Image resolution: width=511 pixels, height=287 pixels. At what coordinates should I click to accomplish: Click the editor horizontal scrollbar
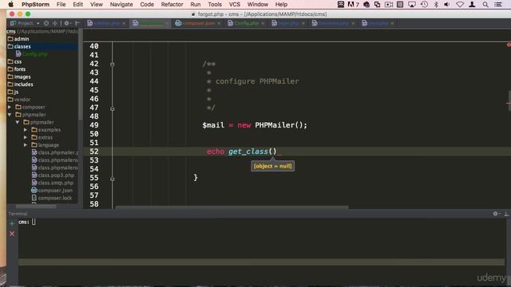coord(232,207)
